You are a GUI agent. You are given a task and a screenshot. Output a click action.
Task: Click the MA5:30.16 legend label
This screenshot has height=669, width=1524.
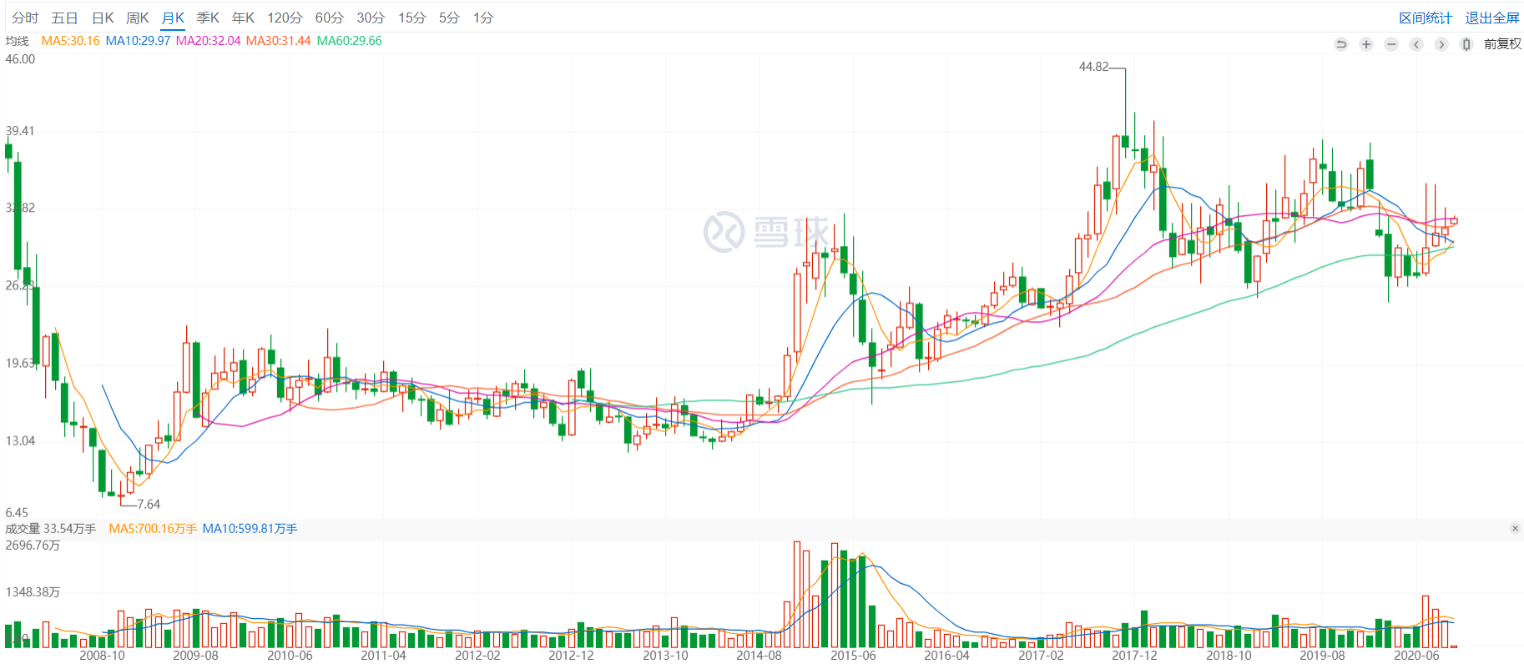coord(70,41)
